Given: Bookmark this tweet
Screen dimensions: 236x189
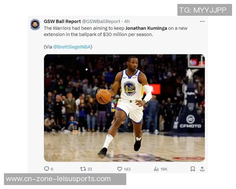Looking at the screenshot, I should point(193,169).
